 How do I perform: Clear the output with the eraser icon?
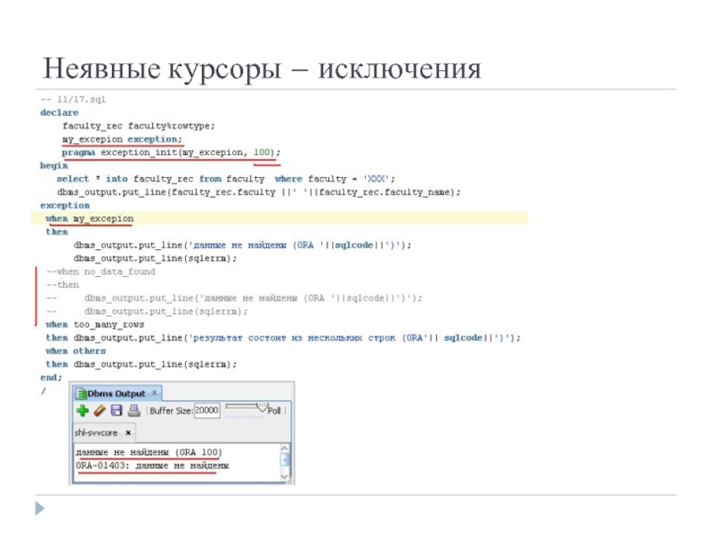[99, 411]
